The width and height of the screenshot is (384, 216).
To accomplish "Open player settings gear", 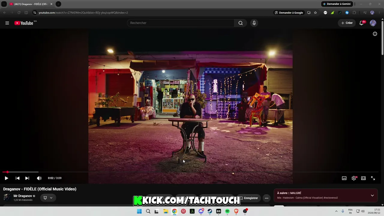I will click(x=354, y=178).
